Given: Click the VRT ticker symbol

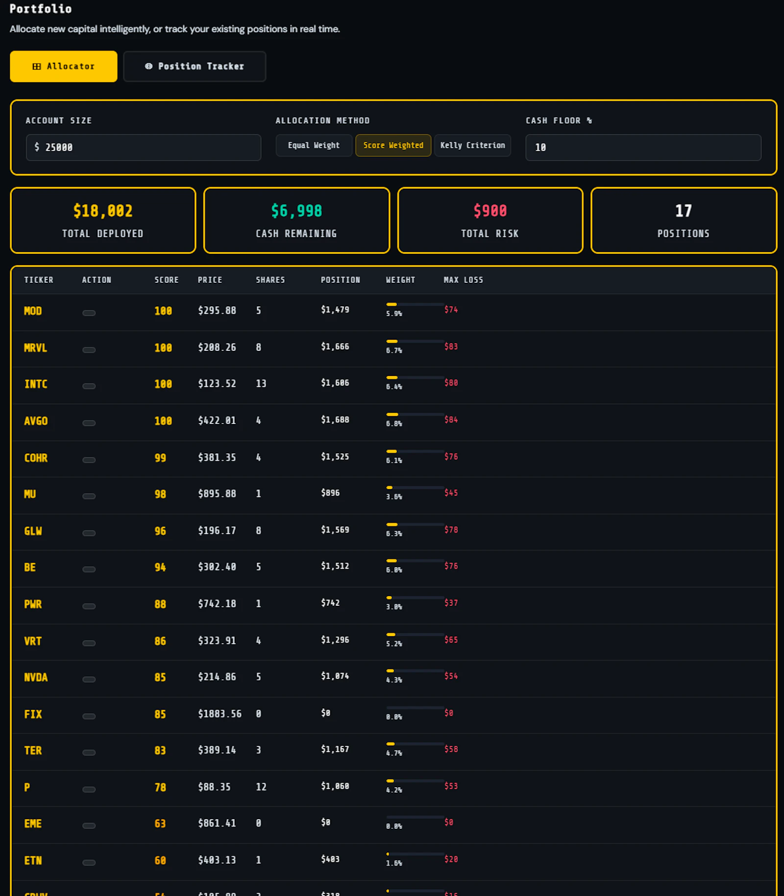Looking at the screenshot, I should (33, 641).
